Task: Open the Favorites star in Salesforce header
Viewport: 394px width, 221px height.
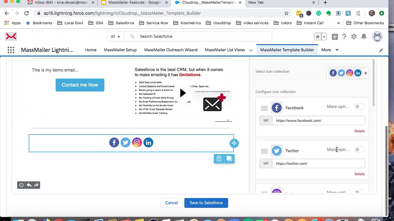Action: [x=317, y=37]
